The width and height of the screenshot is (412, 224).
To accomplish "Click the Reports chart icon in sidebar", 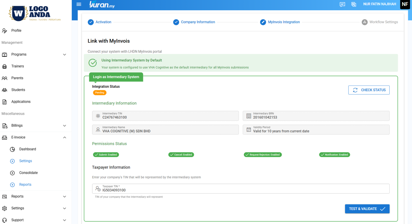I will click(5, 196).
